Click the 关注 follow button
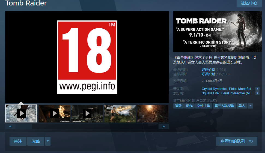The width and height of the screenshot is (265, 153). 18,141
